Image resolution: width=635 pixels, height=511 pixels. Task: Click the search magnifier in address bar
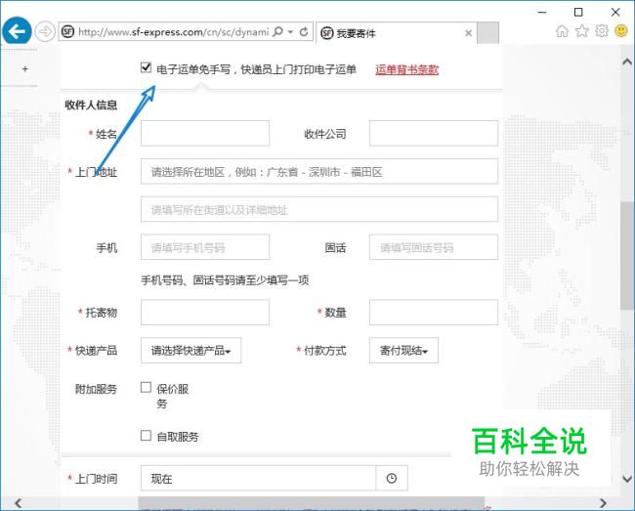click(x=277, y=31)
